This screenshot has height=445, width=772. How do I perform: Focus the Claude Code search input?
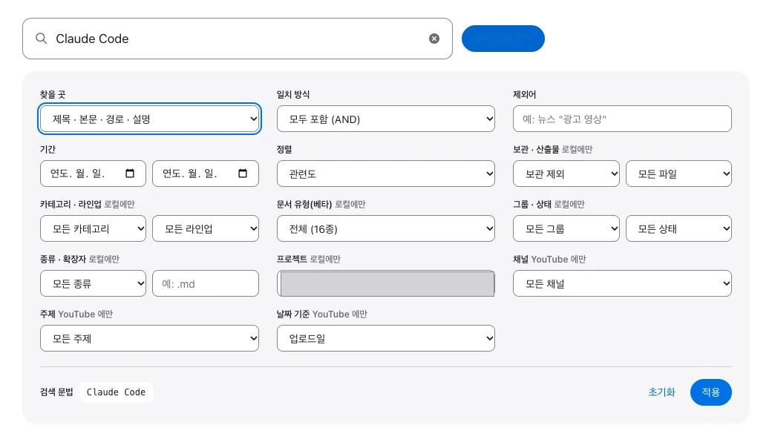(x=238, y=39)
